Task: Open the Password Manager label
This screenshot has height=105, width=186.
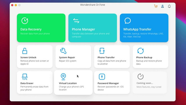Action: 108,83
